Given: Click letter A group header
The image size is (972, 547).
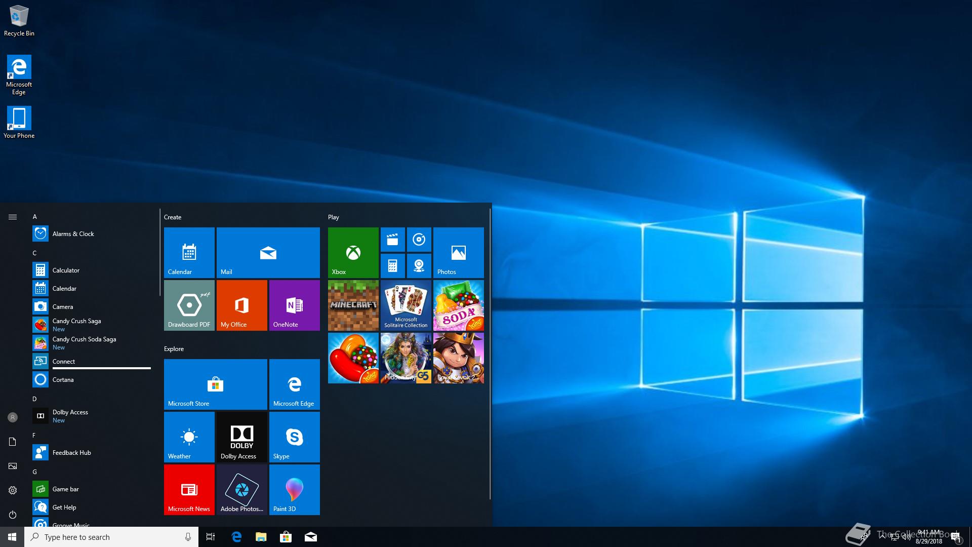Looking at the screenshot, I should pos(35,217).
